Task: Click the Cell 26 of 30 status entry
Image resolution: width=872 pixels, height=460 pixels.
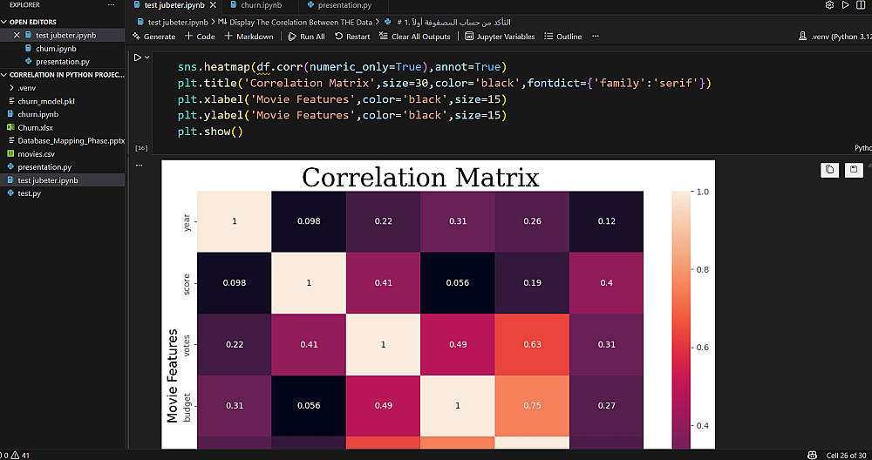Action: click(846, 456)
